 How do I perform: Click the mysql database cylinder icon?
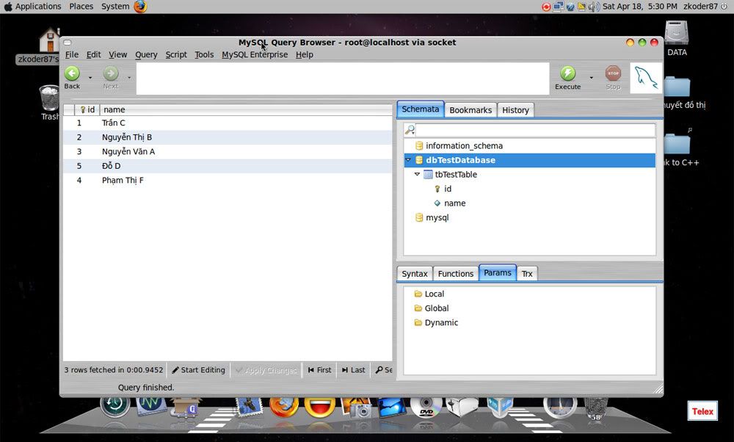(419, 217)
